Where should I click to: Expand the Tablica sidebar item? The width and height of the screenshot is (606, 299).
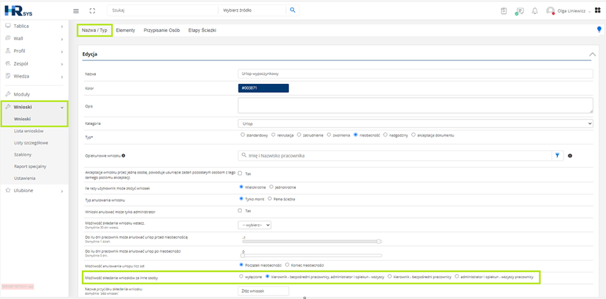pyautogui.click(x=62, y=26)
